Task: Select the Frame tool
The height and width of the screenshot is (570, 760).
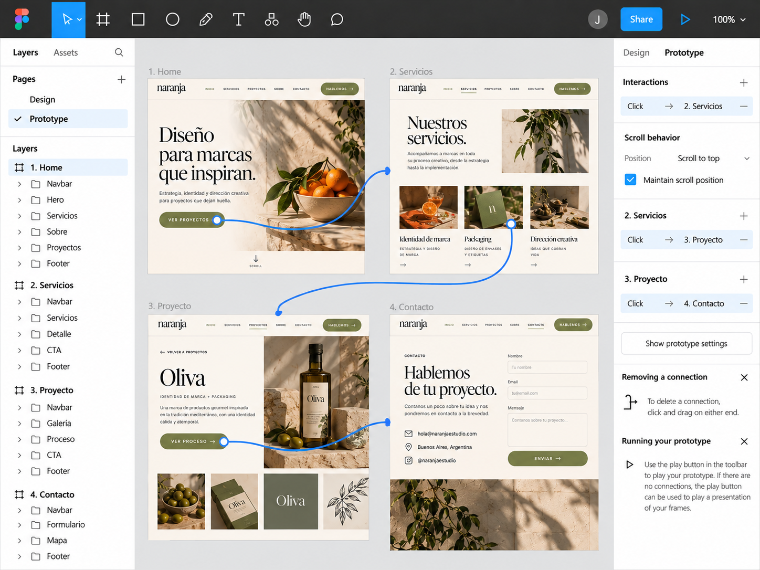Action: tap(103, 19)
